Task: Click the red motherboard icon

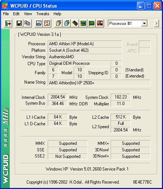Action: pyautogui.click(x=100, y=23)
